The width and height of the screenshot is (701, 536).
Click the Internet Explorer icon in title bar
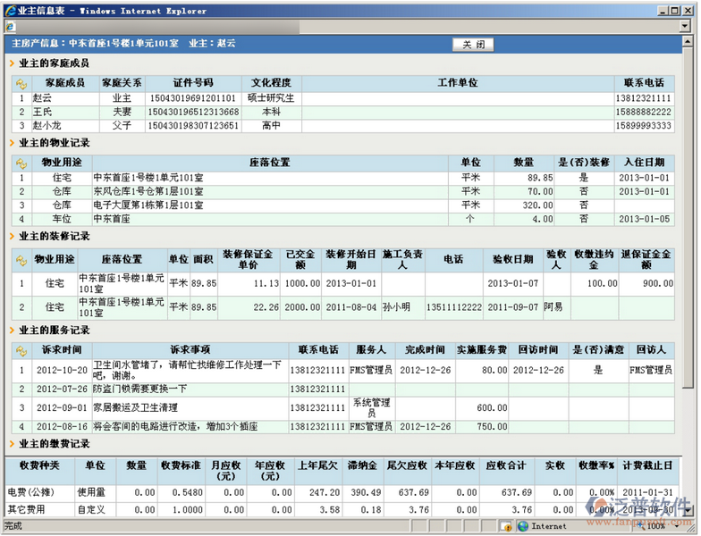(9, 10)
